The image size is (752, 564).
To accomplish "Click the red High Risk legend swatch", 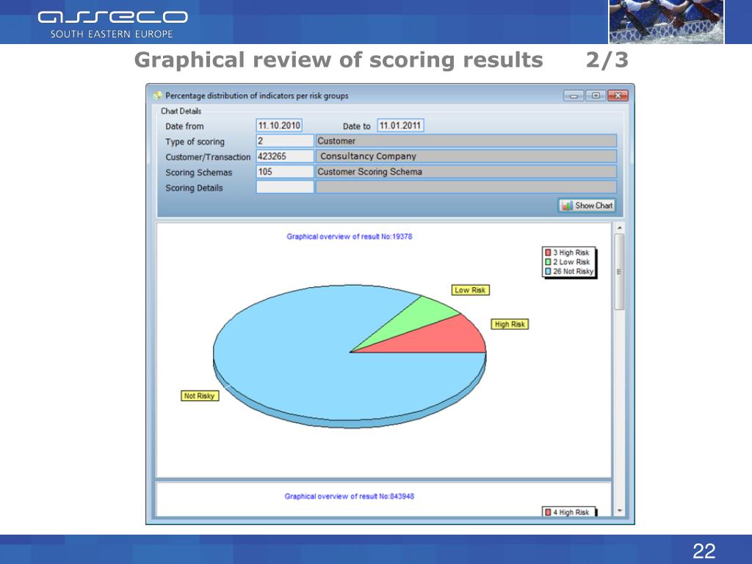I will (548, 253).
